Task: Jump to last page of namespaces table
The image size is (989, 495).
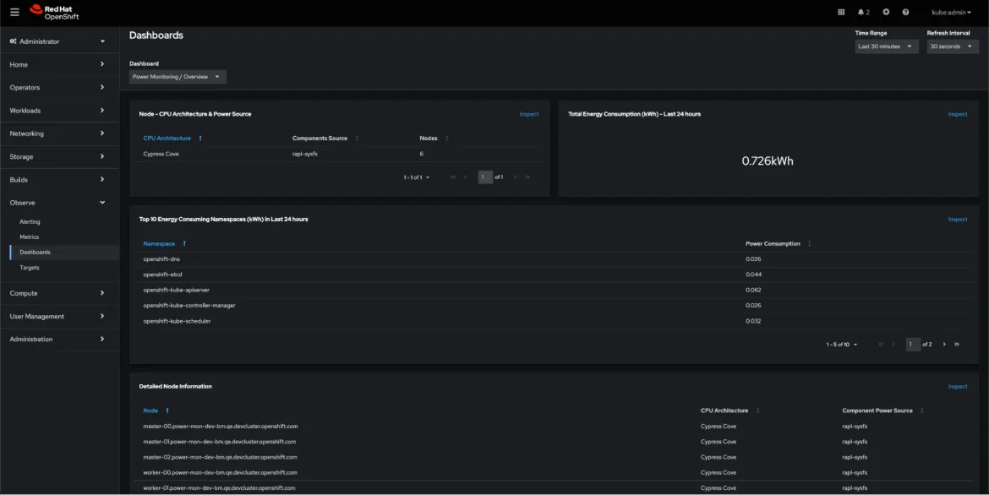Action: click(x=957, y=345)
